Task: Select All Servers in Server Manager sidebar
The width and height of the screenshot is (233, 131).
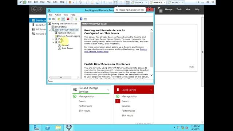Action: (x=38, y=29)
